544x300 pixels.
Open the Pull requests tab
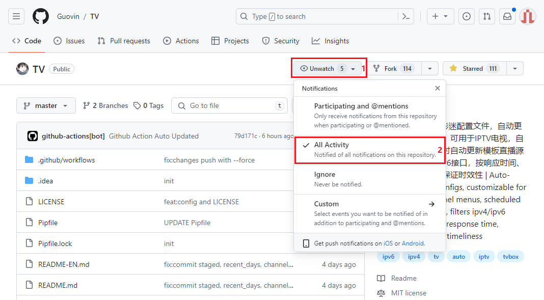pos(124,41)
